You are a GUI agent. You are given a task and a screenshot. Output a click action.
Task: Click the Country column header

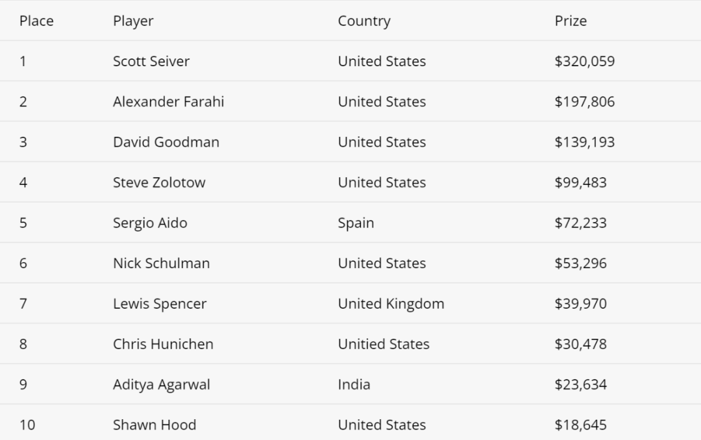[364, 21]
